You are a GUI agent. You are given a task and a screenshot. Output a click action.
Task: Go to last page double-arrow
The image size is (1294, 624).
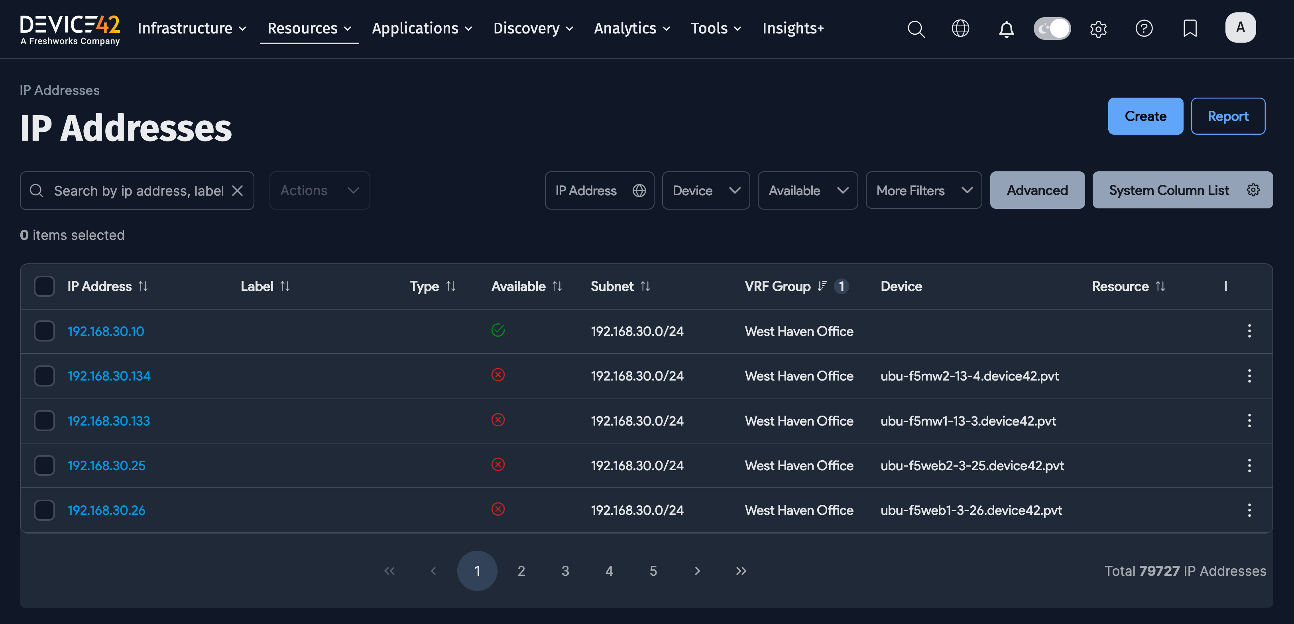point(741,571)
